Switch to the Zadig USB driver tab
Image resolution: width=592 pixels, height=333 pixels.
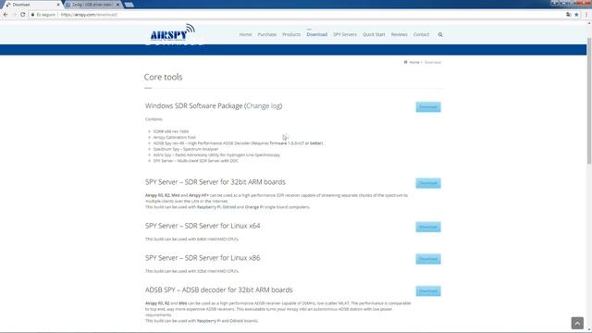[x=92, y=5]
